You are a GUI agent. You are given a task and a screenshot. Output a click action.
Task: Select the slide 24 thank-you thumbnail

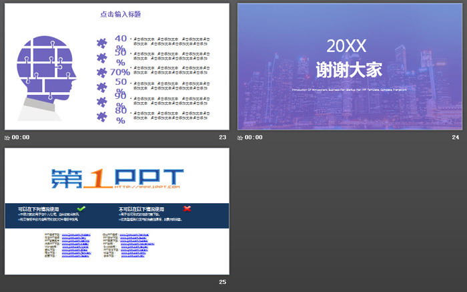point(350,67)
